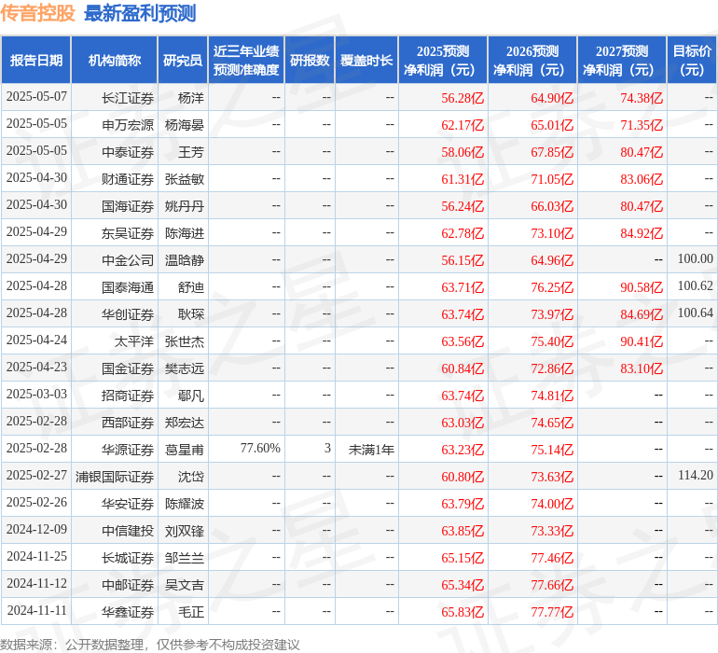Click the 67.85亿 forecast value

(552, 152)
